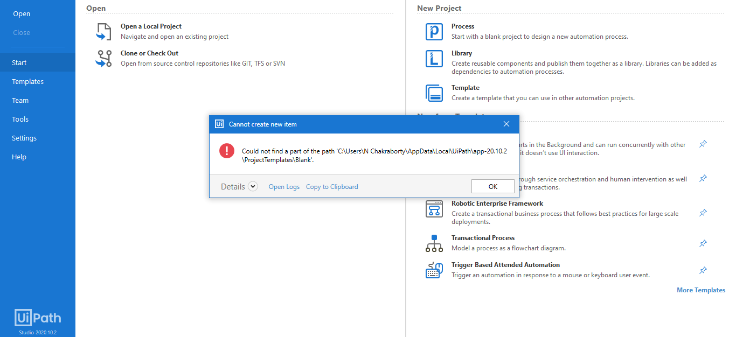Viewport: 736px width, 337px height.
Task: Click the Copy to Clipboard link
Action: (x=332, y=187)
